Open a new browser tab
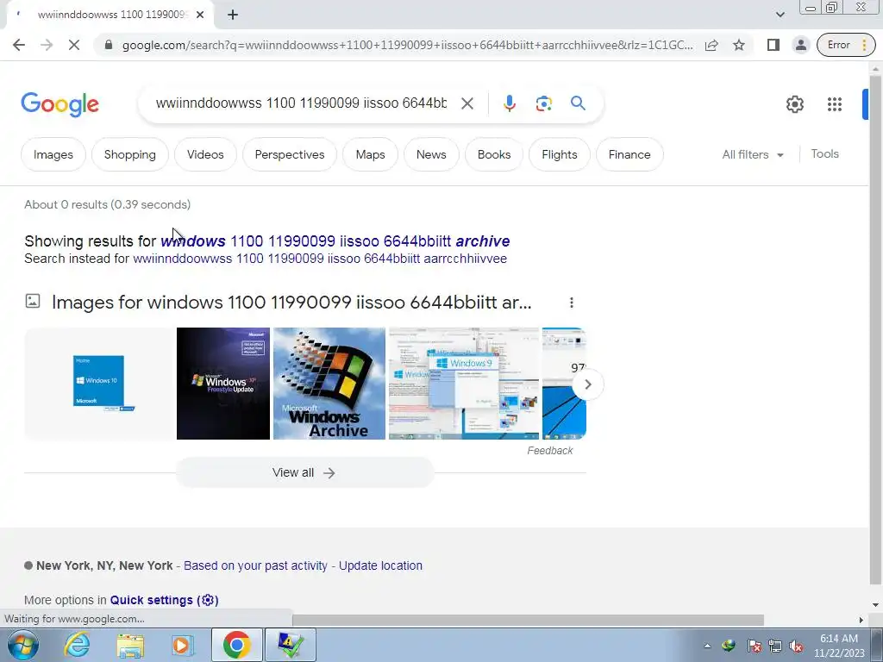The image size is (883, 662). (x=233, y=16)
